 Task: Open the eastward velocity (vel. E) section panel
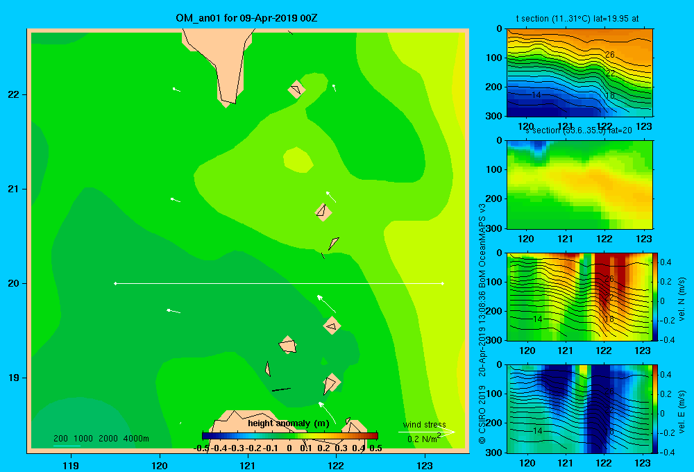tap(579, 409)
